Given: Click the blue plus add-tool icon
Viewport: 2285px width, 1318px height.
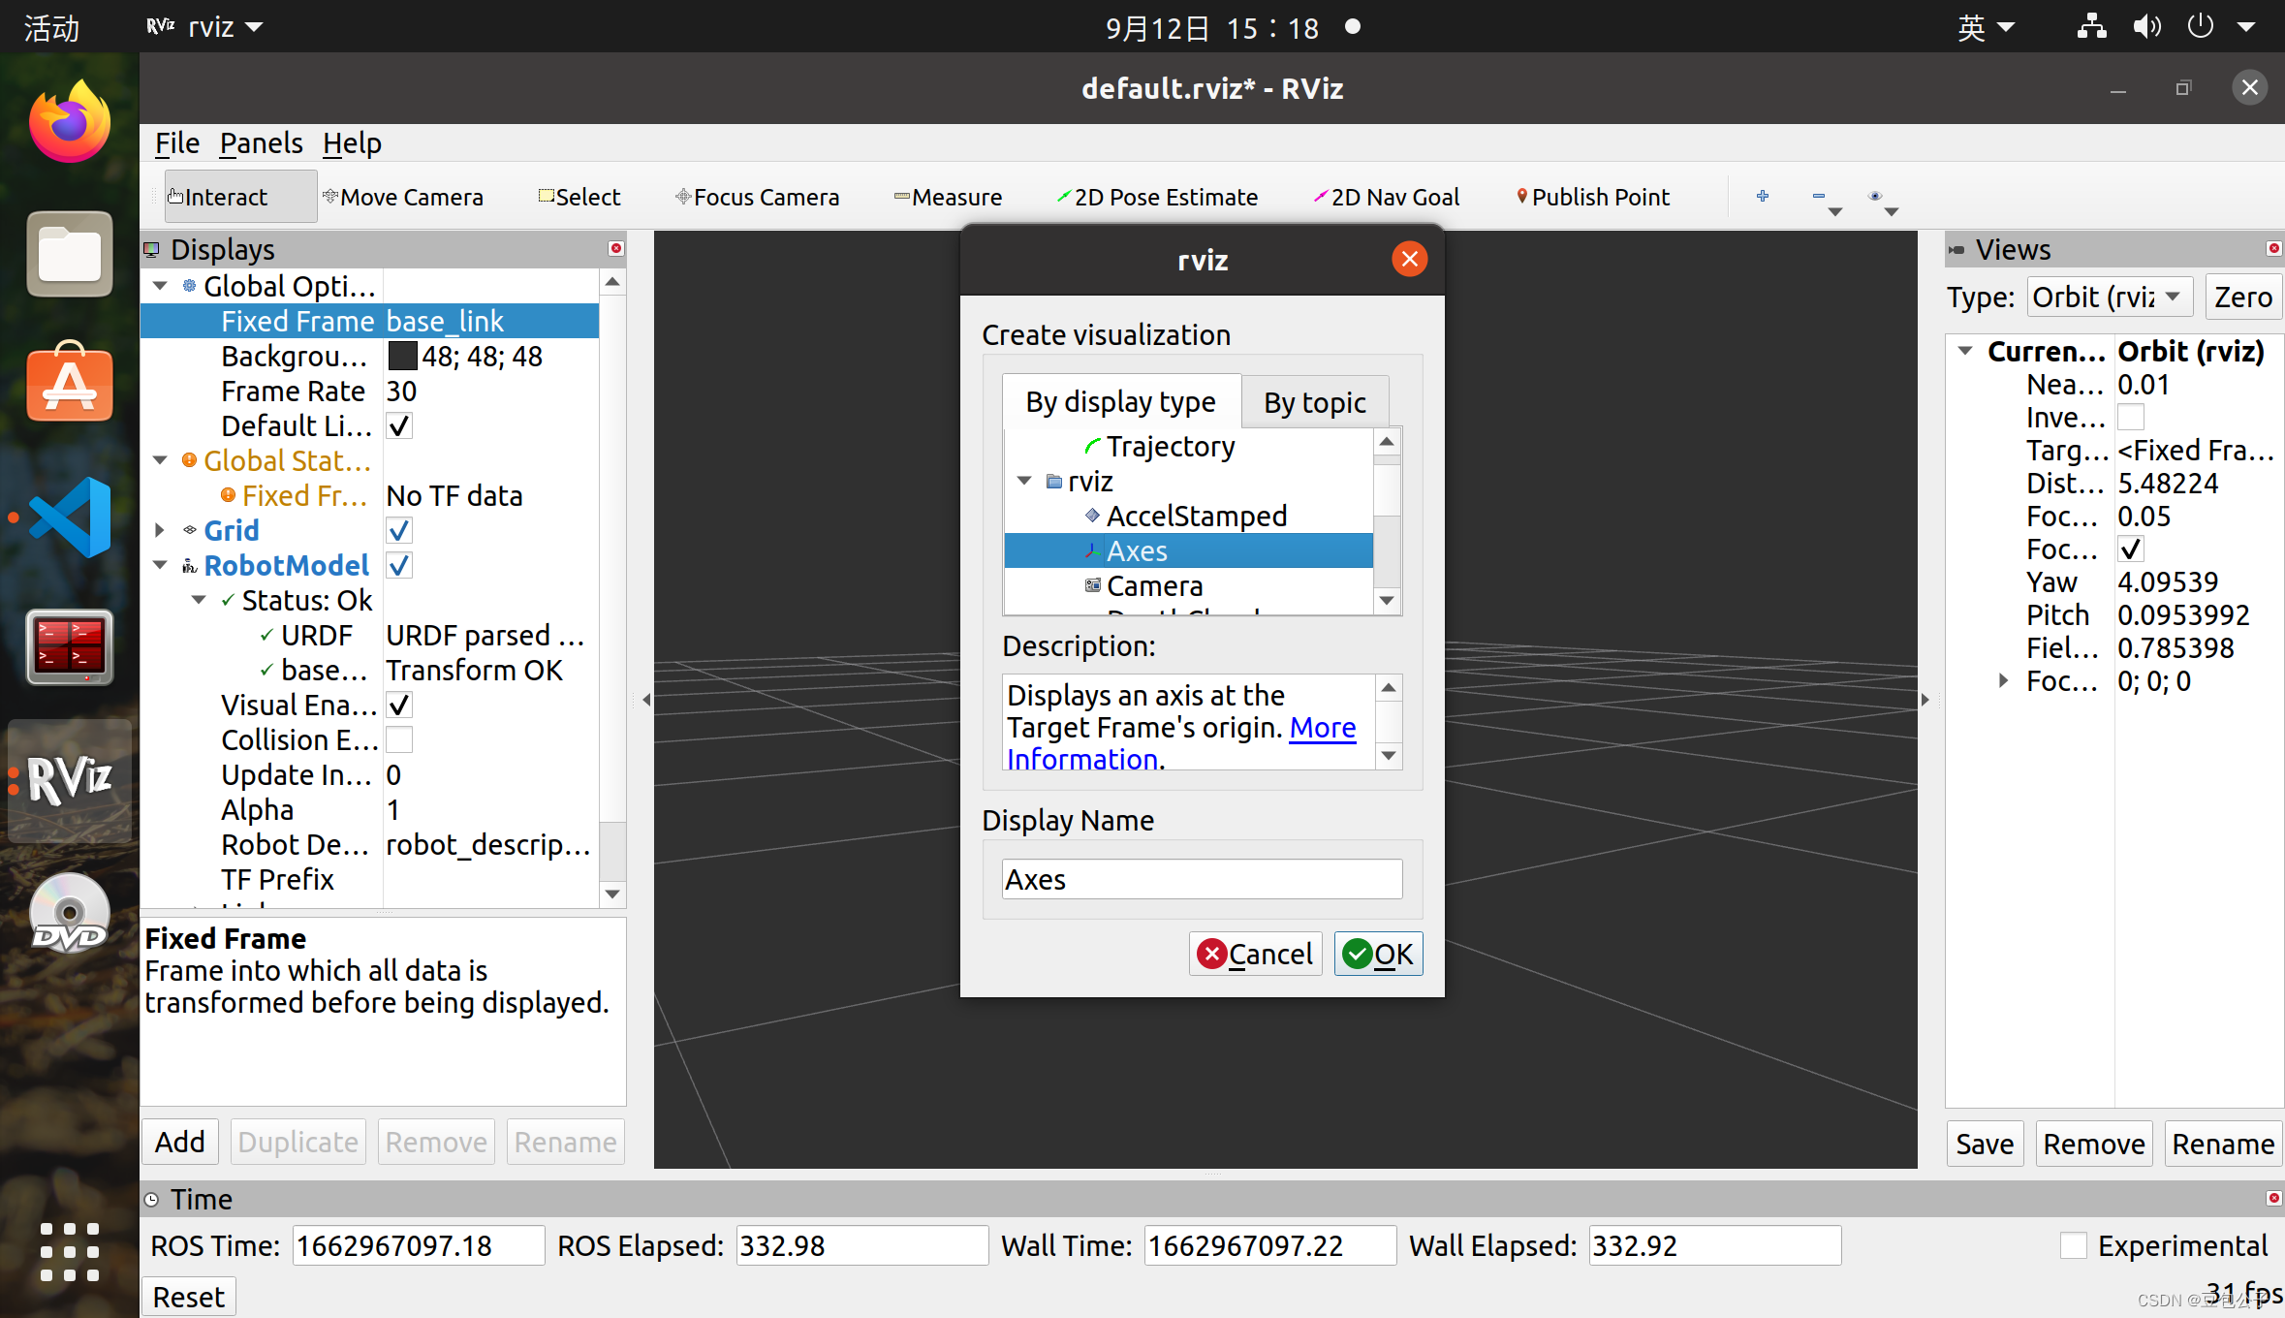Looking at the screenshot, I should tap(1763, 196).
